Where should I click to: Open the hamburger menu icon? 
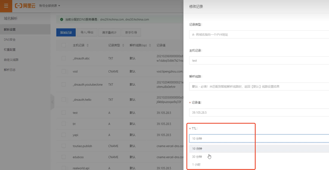pyautogui.click(x=6, y=6)
